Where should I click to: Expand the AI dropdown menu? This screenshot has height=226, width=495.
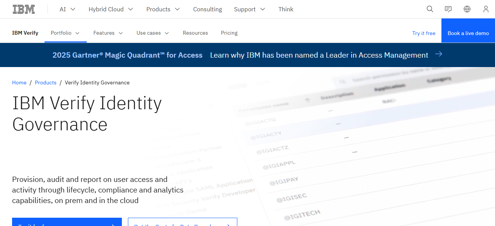tap(67, 9)
